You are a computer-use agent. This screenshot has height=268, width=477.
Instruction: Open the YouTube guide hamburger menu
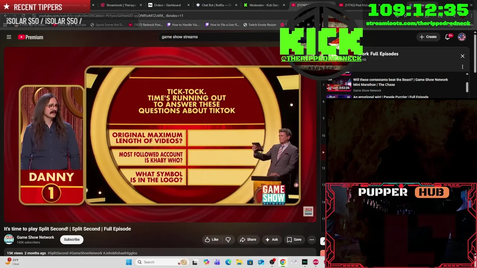[x=9, y=37]
